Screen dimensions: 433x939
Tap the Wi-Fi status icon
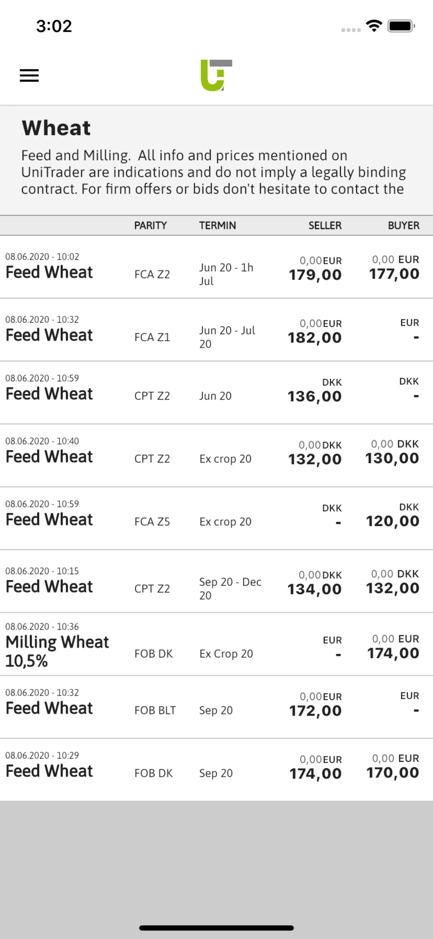click(374, 26)
